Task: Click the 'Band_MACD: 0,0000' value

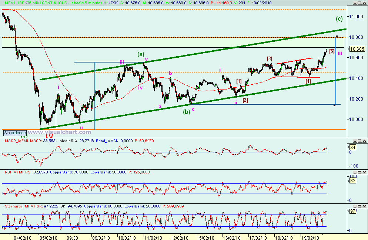Action: point(114,141)
